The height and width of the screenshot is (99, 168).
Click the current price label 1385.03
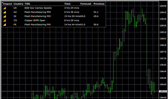coord(163,92)
